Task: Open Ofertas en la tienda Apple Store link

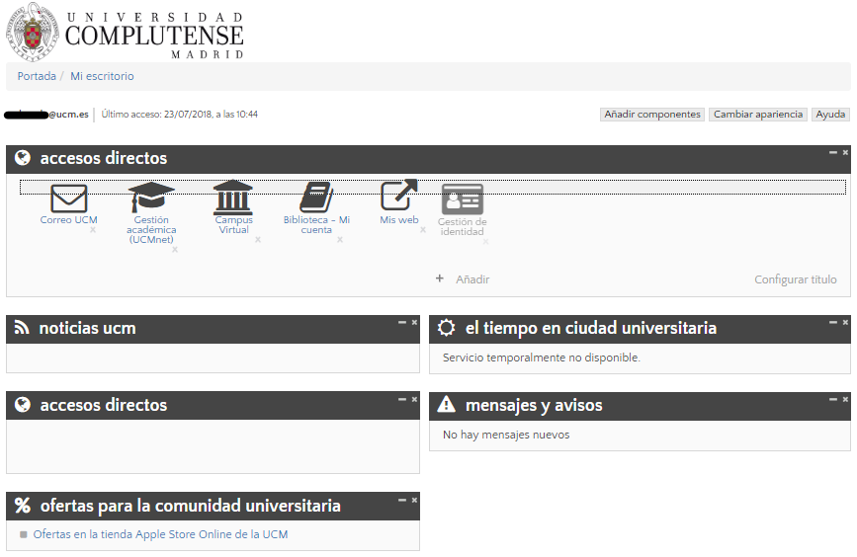Action: (160, 534)
